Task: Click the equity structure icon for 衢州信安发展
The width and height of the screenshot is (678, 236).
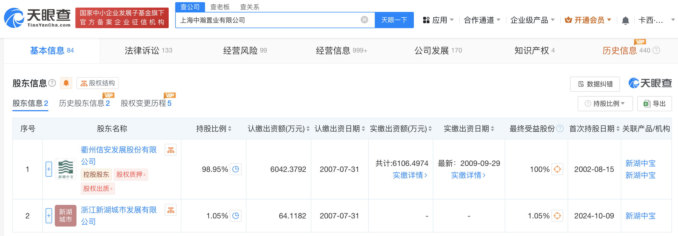Action: coord(171,150)
